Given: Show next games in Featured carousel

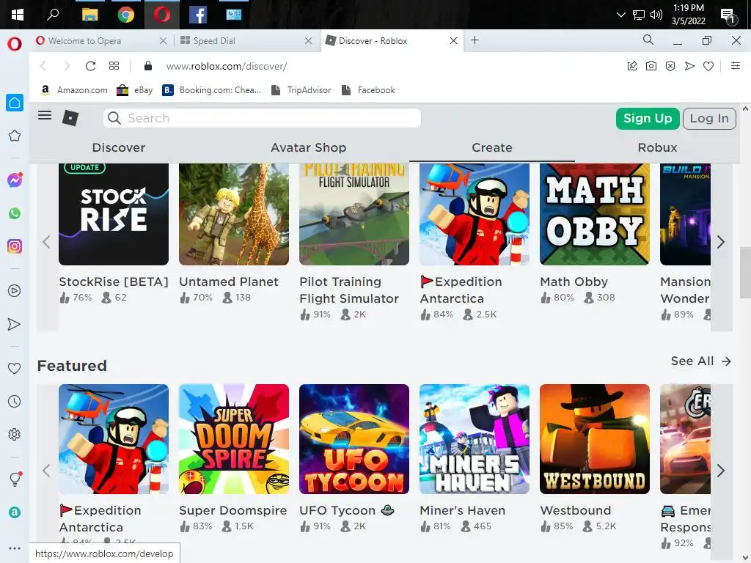Looking at the screenshot, I should click(x=722, y=471).
